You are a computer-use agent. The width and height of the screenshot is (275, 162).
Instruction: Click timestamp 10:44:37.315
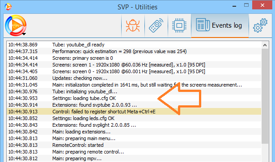pyautogui.click(x=23, y=51)
